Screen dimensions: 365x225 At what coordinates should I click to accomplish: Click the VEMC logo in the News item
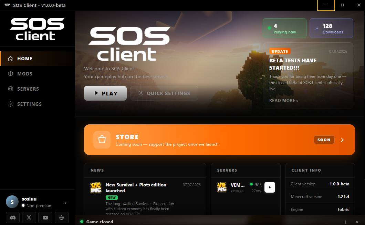(96, 188)
